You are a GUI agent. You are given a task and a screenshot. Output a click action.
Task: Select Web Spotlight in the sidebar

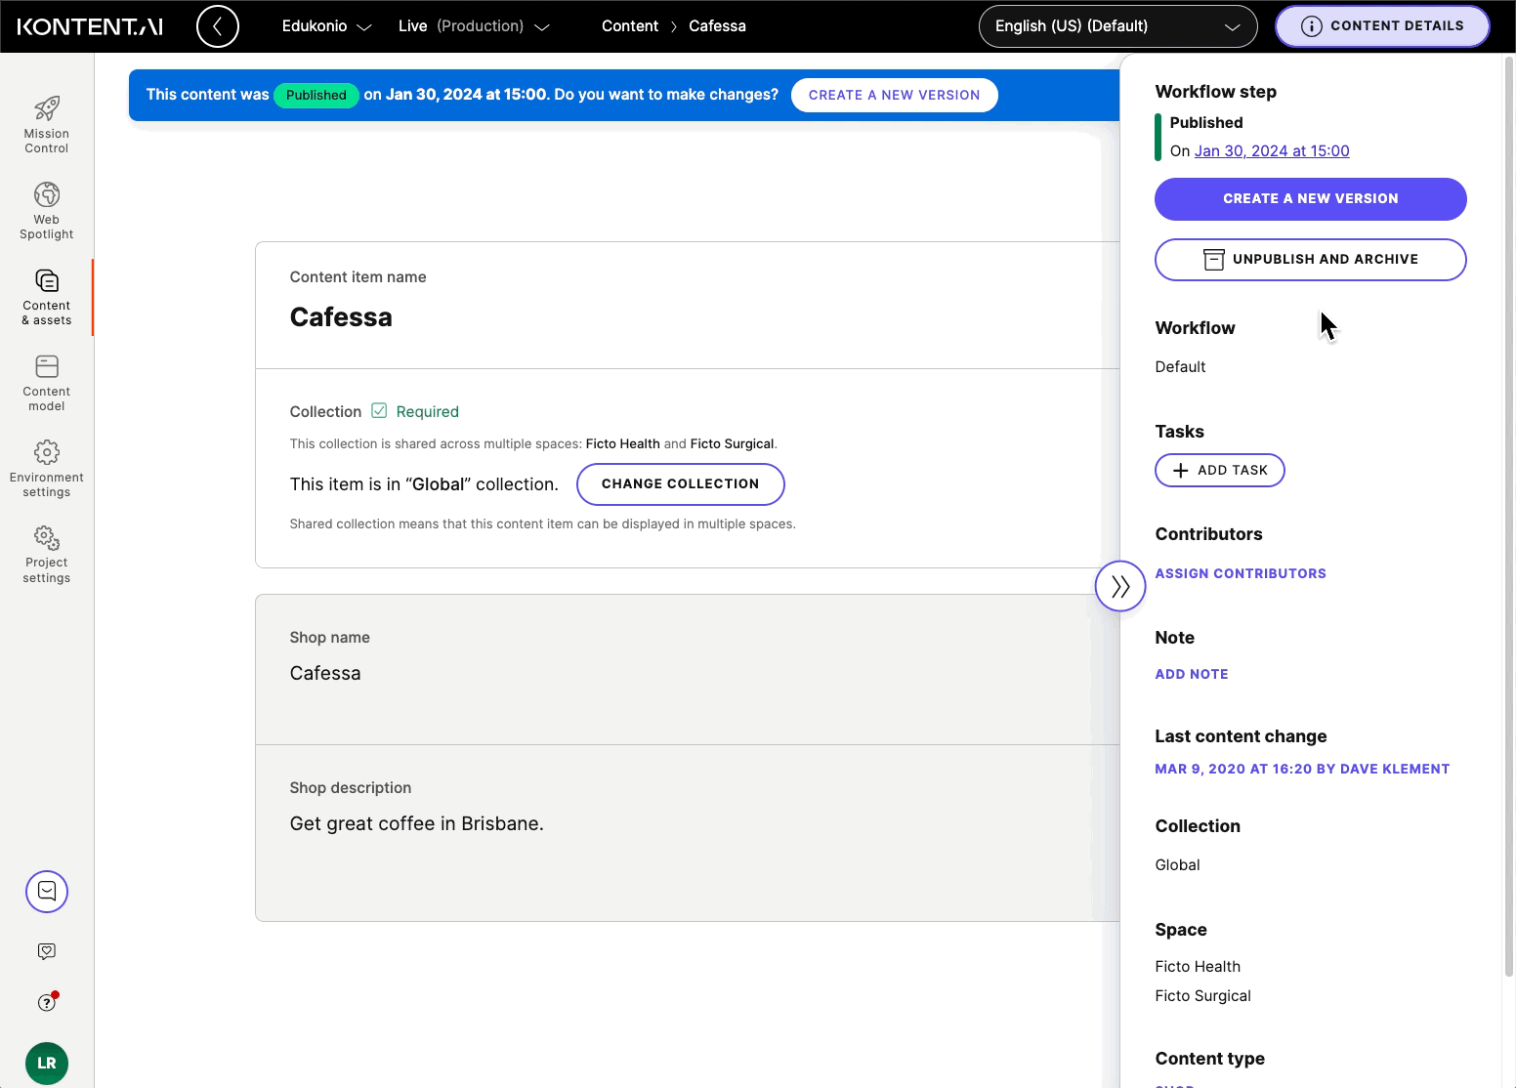46,209
